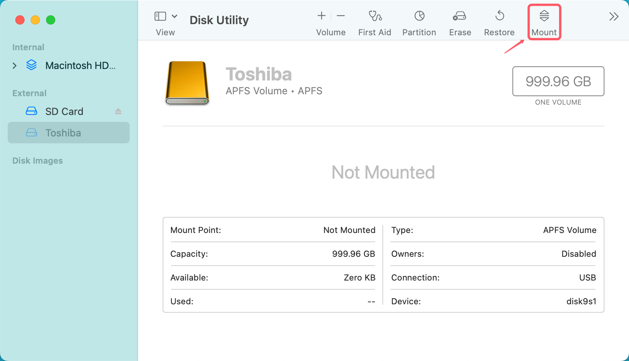Open the View options dropdown chevron
The image size is (629, 361).
pyautogui.click(x=175, y=16)
